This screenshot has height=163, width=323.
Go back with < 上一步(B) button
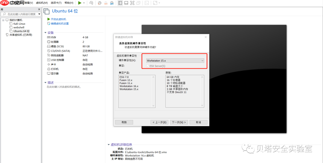point(159,122)
